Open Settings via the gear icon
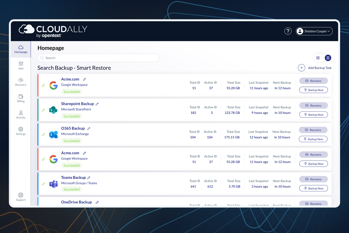This screenshot has width=349, height=233. tap(21, 130)
